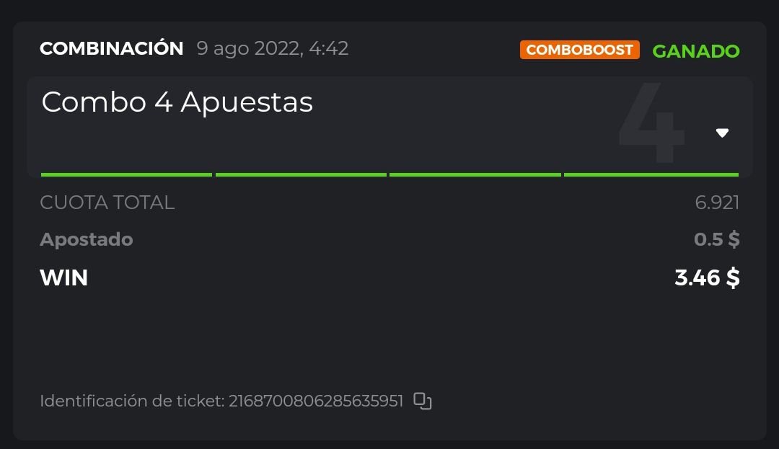Screen dimensions: 779x449
Task: Click the COMBOBOOST orange badge
Action: (x=579, y=50)
